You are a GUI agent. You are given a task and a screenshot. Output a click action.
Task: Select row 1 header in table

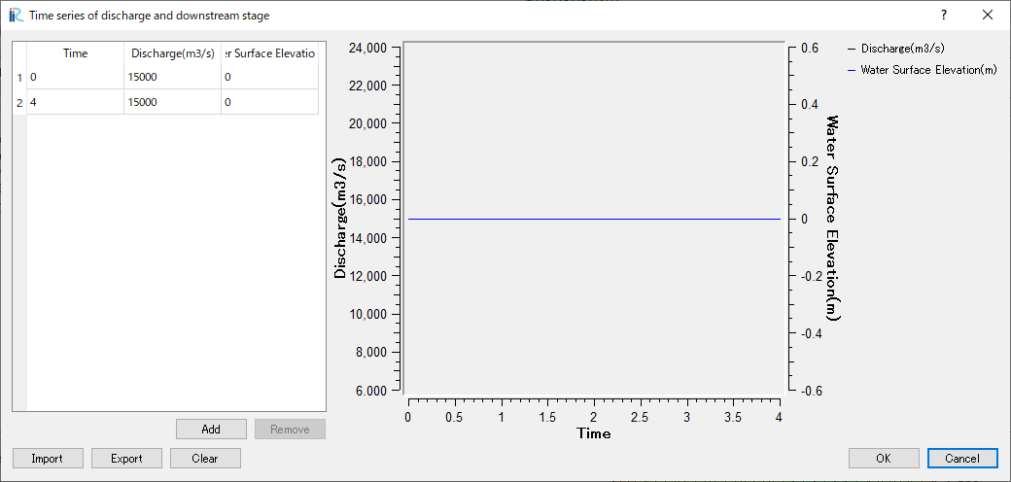pos(19,77)
